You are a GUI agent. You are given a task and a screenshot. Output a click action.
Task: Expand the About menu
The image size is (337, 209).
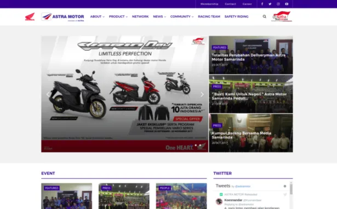click(98, 16)
